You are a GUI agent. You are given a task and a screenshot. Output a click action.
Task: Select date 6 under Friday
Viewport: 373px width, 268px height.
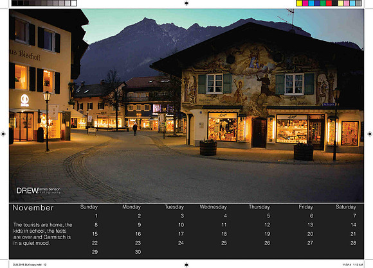pyautogui.click(x=311, y=216)
